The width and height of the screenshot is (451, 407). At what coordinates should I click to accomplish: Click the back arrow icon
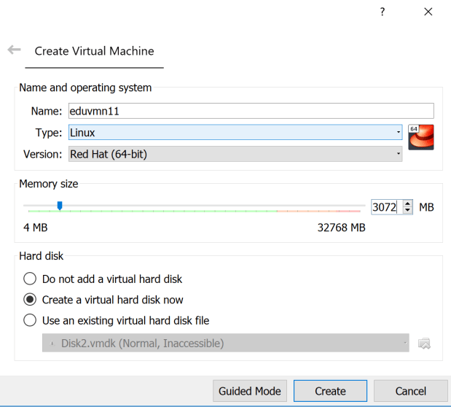(14, 50)
